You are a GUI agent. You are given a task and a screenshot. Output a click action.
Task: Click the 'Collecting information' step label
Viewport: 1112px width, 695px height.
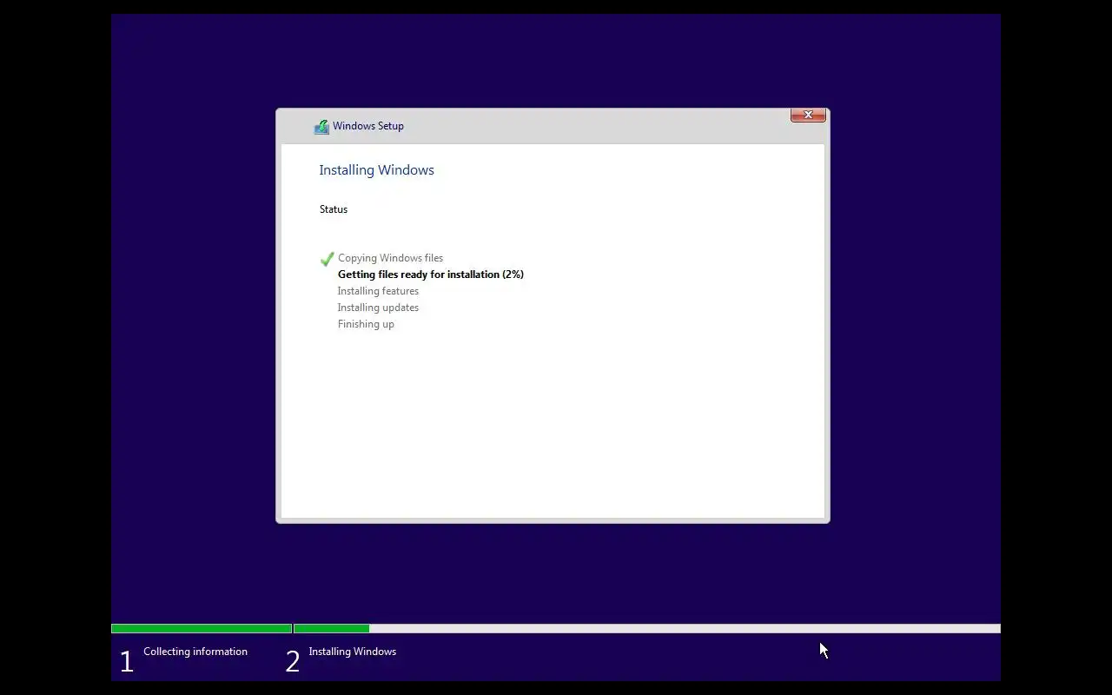(x=195, y=652)
